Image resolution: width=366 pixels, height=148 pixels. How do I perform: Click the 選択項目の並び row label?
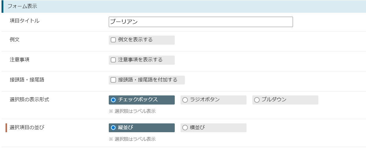27,127
